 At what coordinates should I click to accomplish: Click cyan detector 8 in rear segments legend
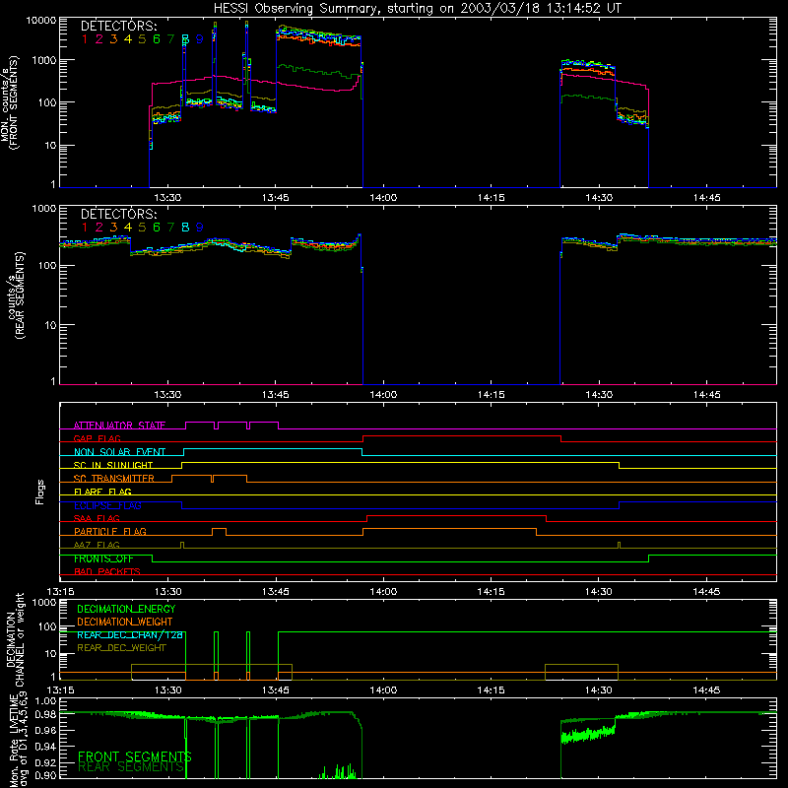tap(185, 228)
